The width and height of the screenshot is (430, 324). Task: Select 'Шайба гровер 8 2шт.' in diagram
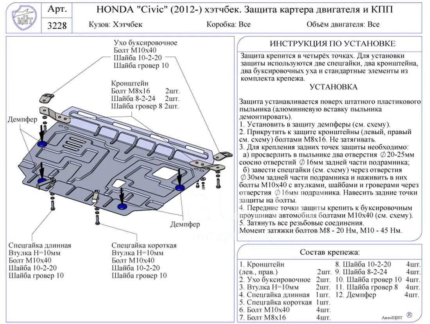pyautogui.click(x=145, y=106)
